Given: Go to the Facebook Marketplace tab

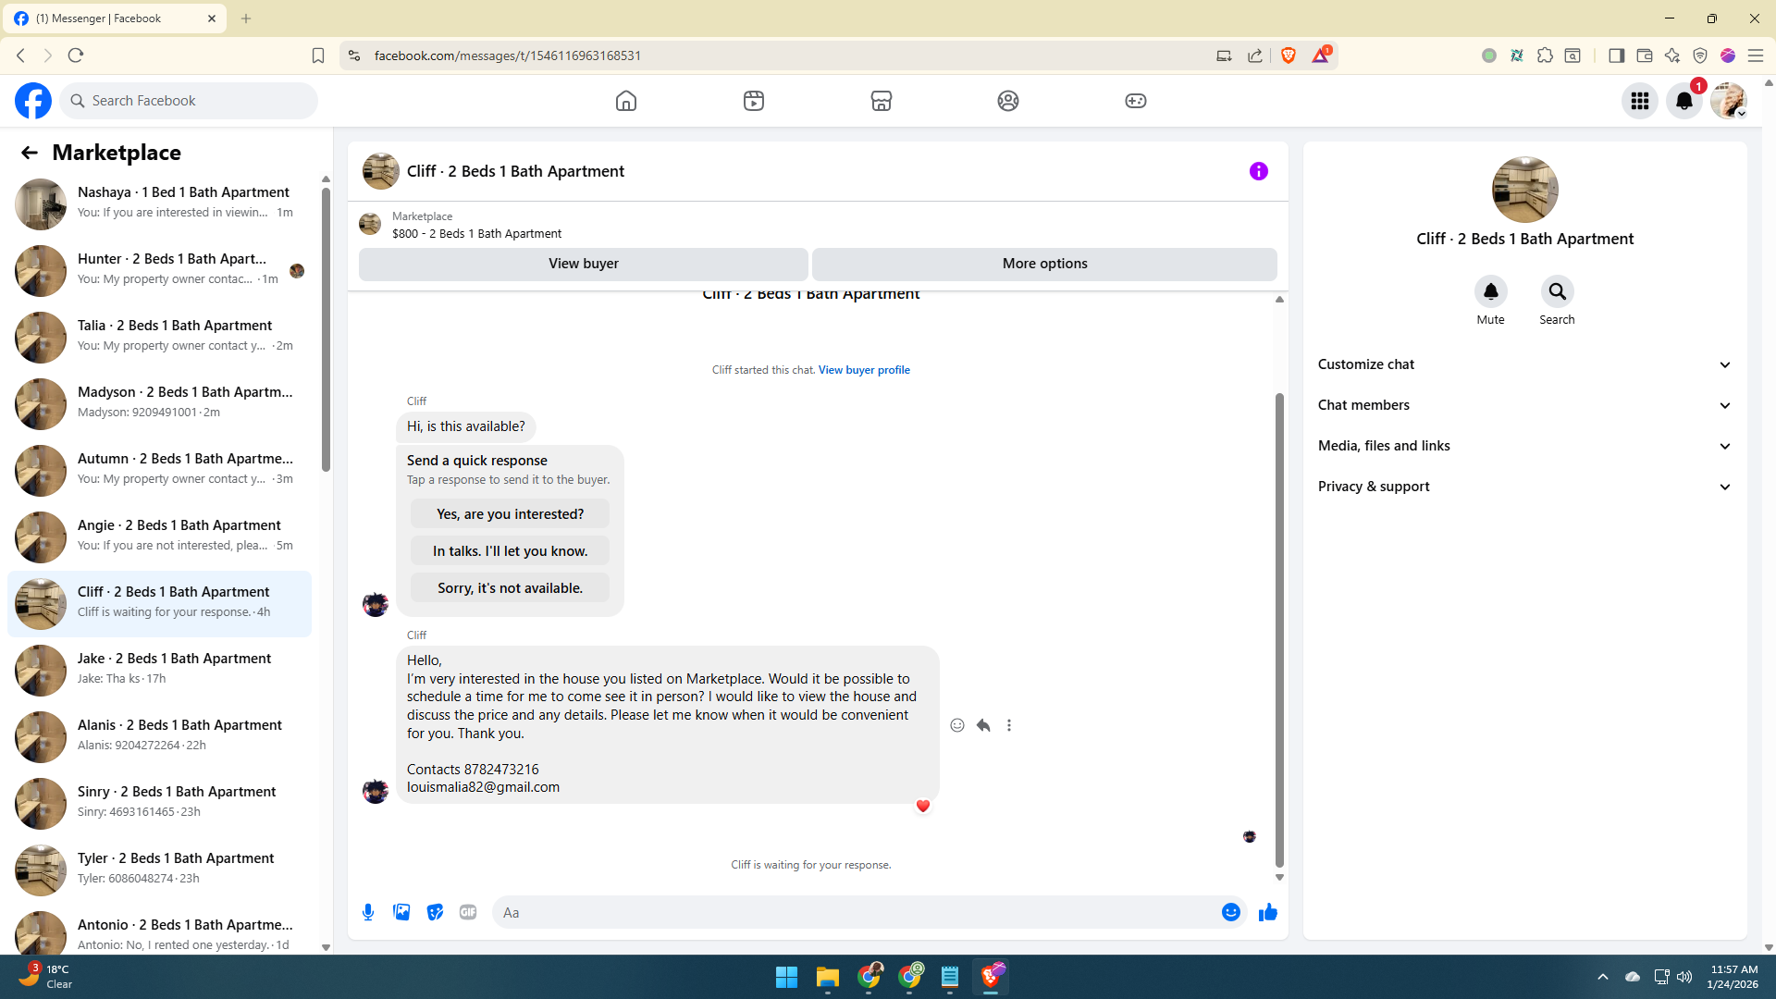Looking at the screenshot, I should tap(881, 101).
